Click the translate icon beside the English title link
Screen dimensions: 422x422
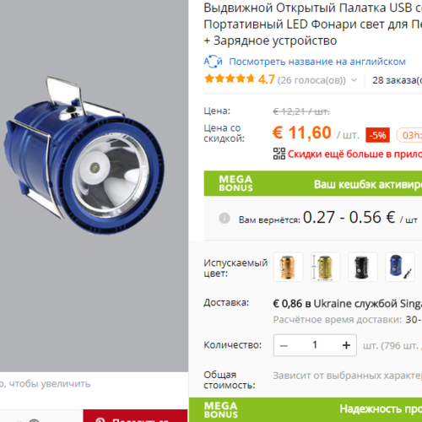click(x=213, y=62)
